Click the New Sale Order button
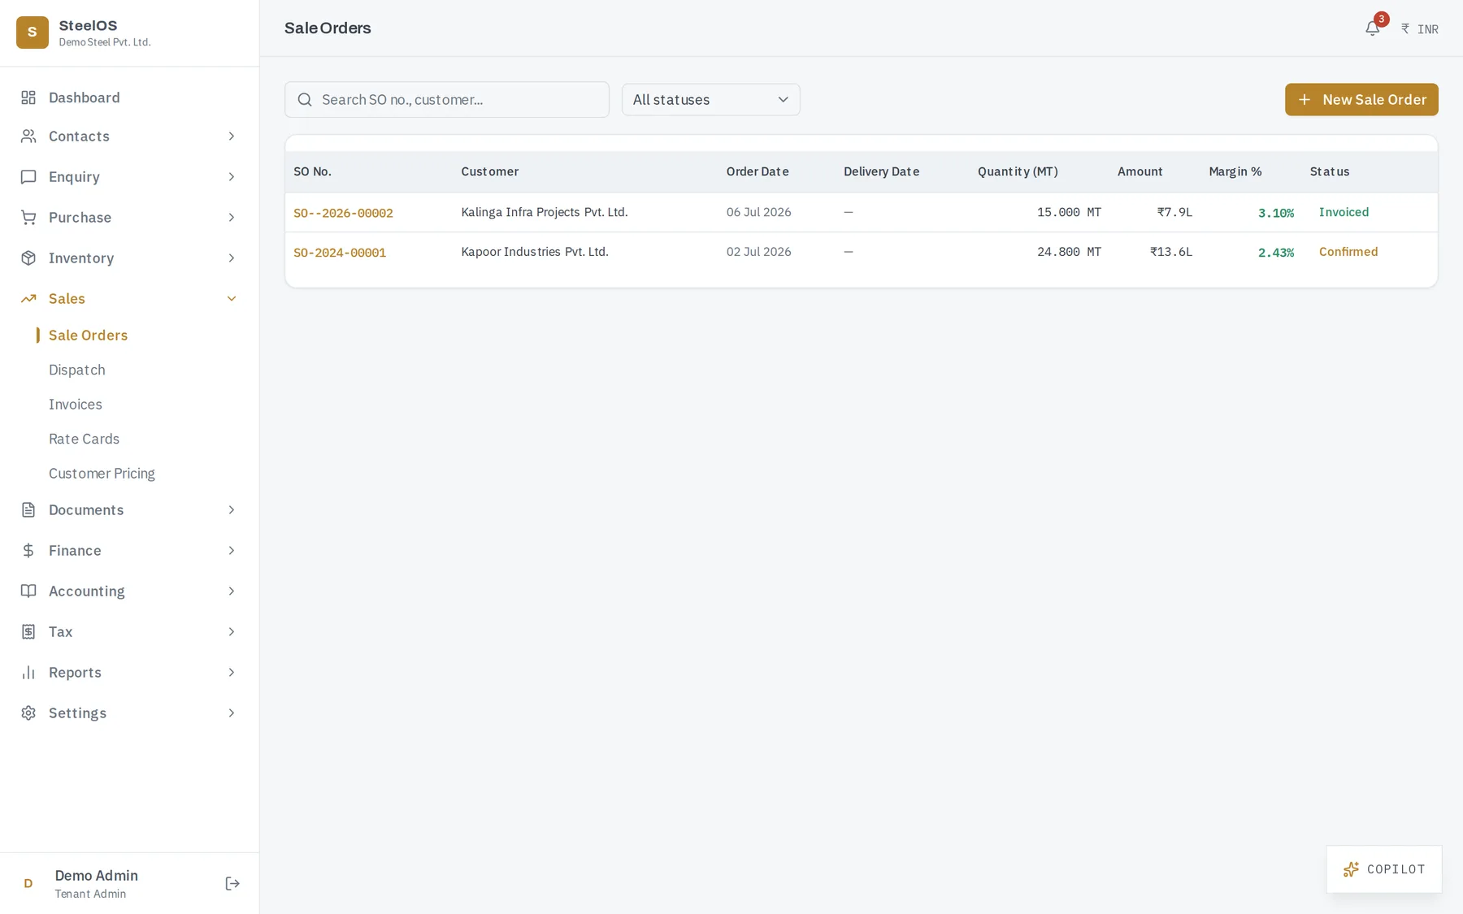The image size is (1463, 914). (1361, 99)
